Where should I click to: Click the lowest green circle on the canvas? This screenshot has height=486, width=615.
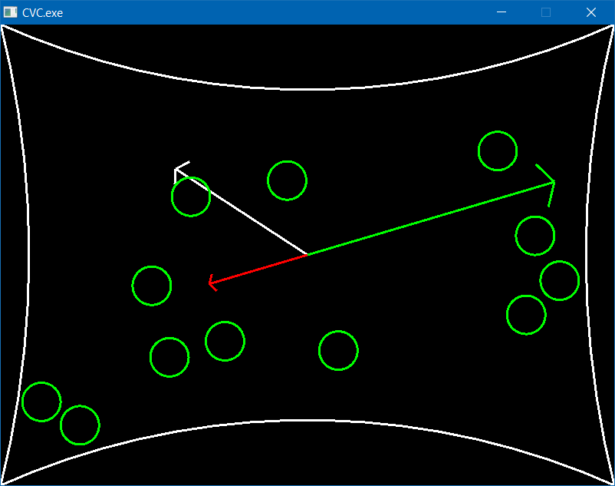coord(80,425)
